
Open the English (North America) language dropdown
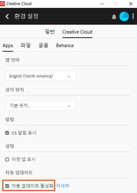41,76
